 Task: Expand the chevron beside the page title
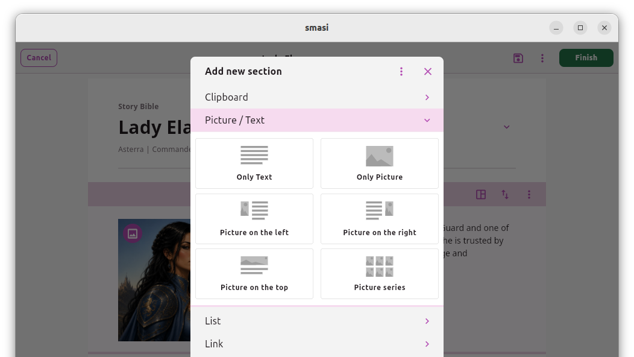coord(507,127)
